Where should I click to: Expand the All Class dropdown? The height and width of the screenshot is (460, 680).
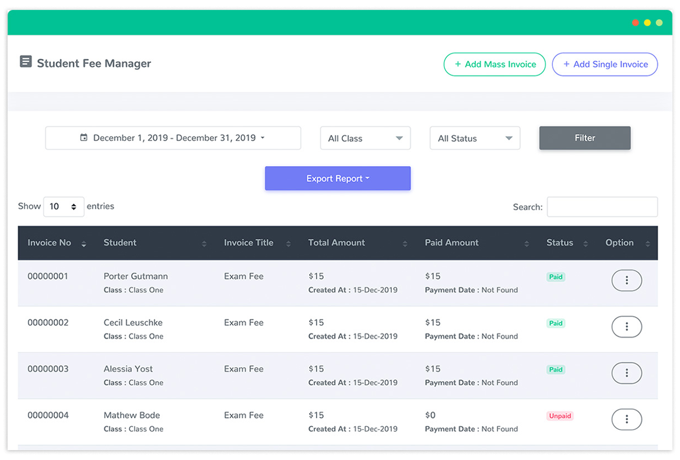click(x=365, y=138)
